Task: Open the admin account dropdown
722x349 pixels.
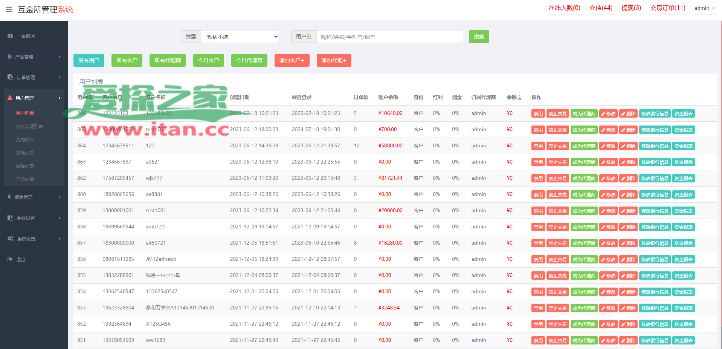Action: tap(704, 8)
